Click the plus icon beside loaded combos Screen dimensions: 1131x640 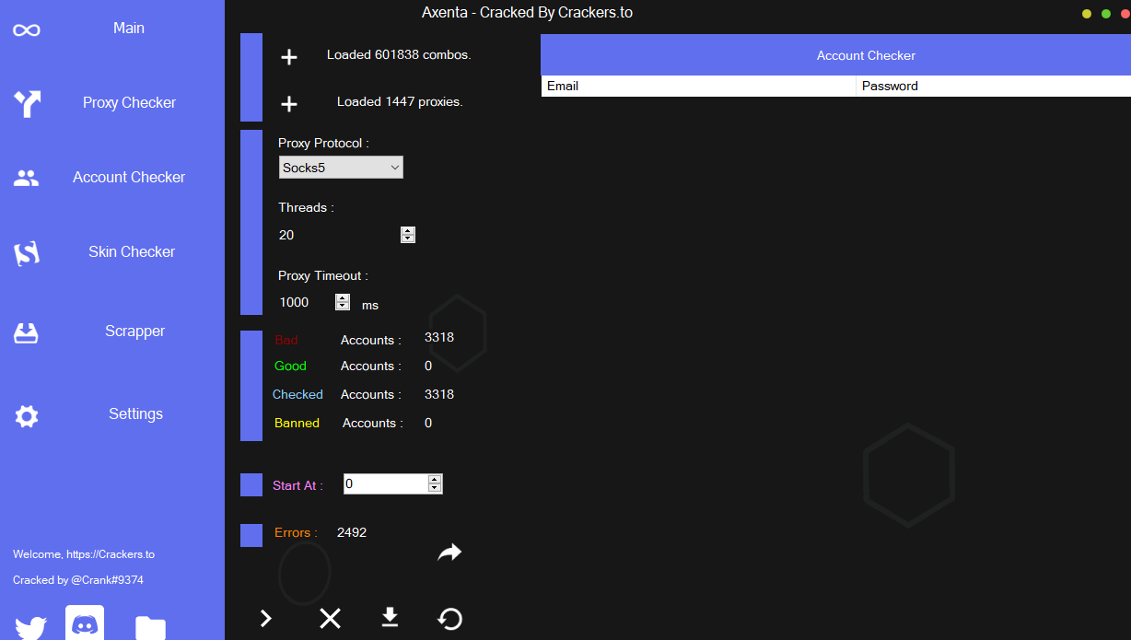tap(289, 57)
